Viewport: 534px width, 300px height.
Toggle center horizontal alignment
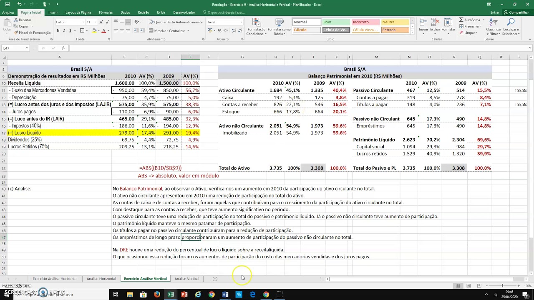point(122,30)
